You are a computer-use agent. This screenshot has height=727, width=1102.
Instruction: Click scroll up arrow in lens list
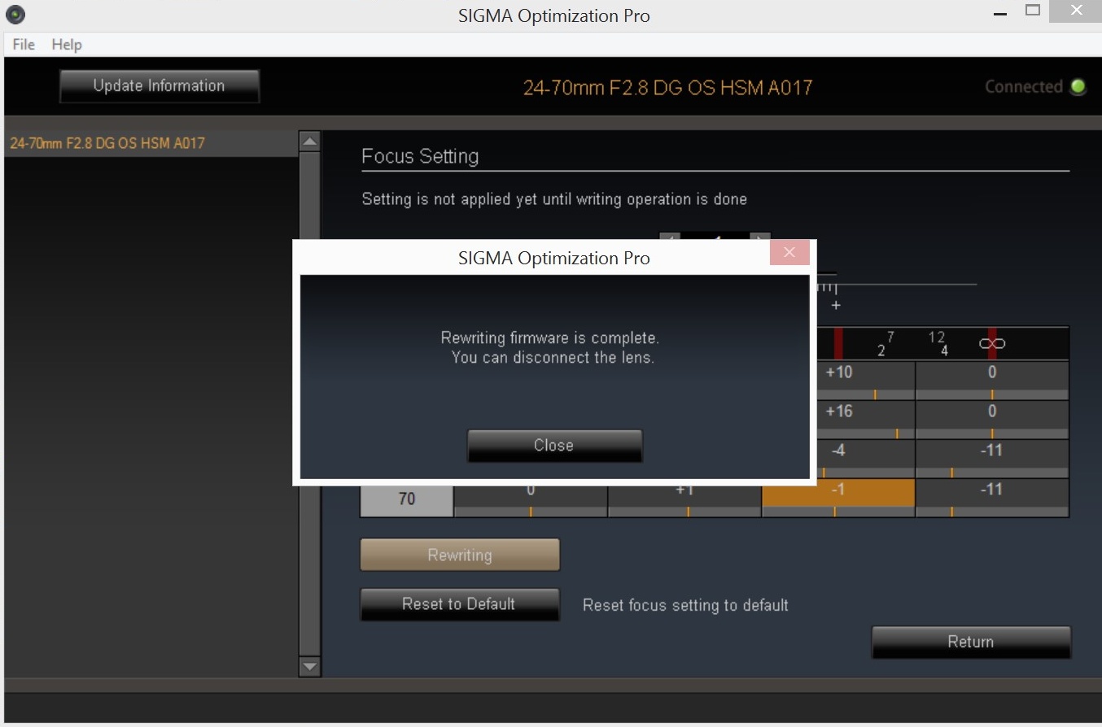pyautogui.click(x=310, y=141)
